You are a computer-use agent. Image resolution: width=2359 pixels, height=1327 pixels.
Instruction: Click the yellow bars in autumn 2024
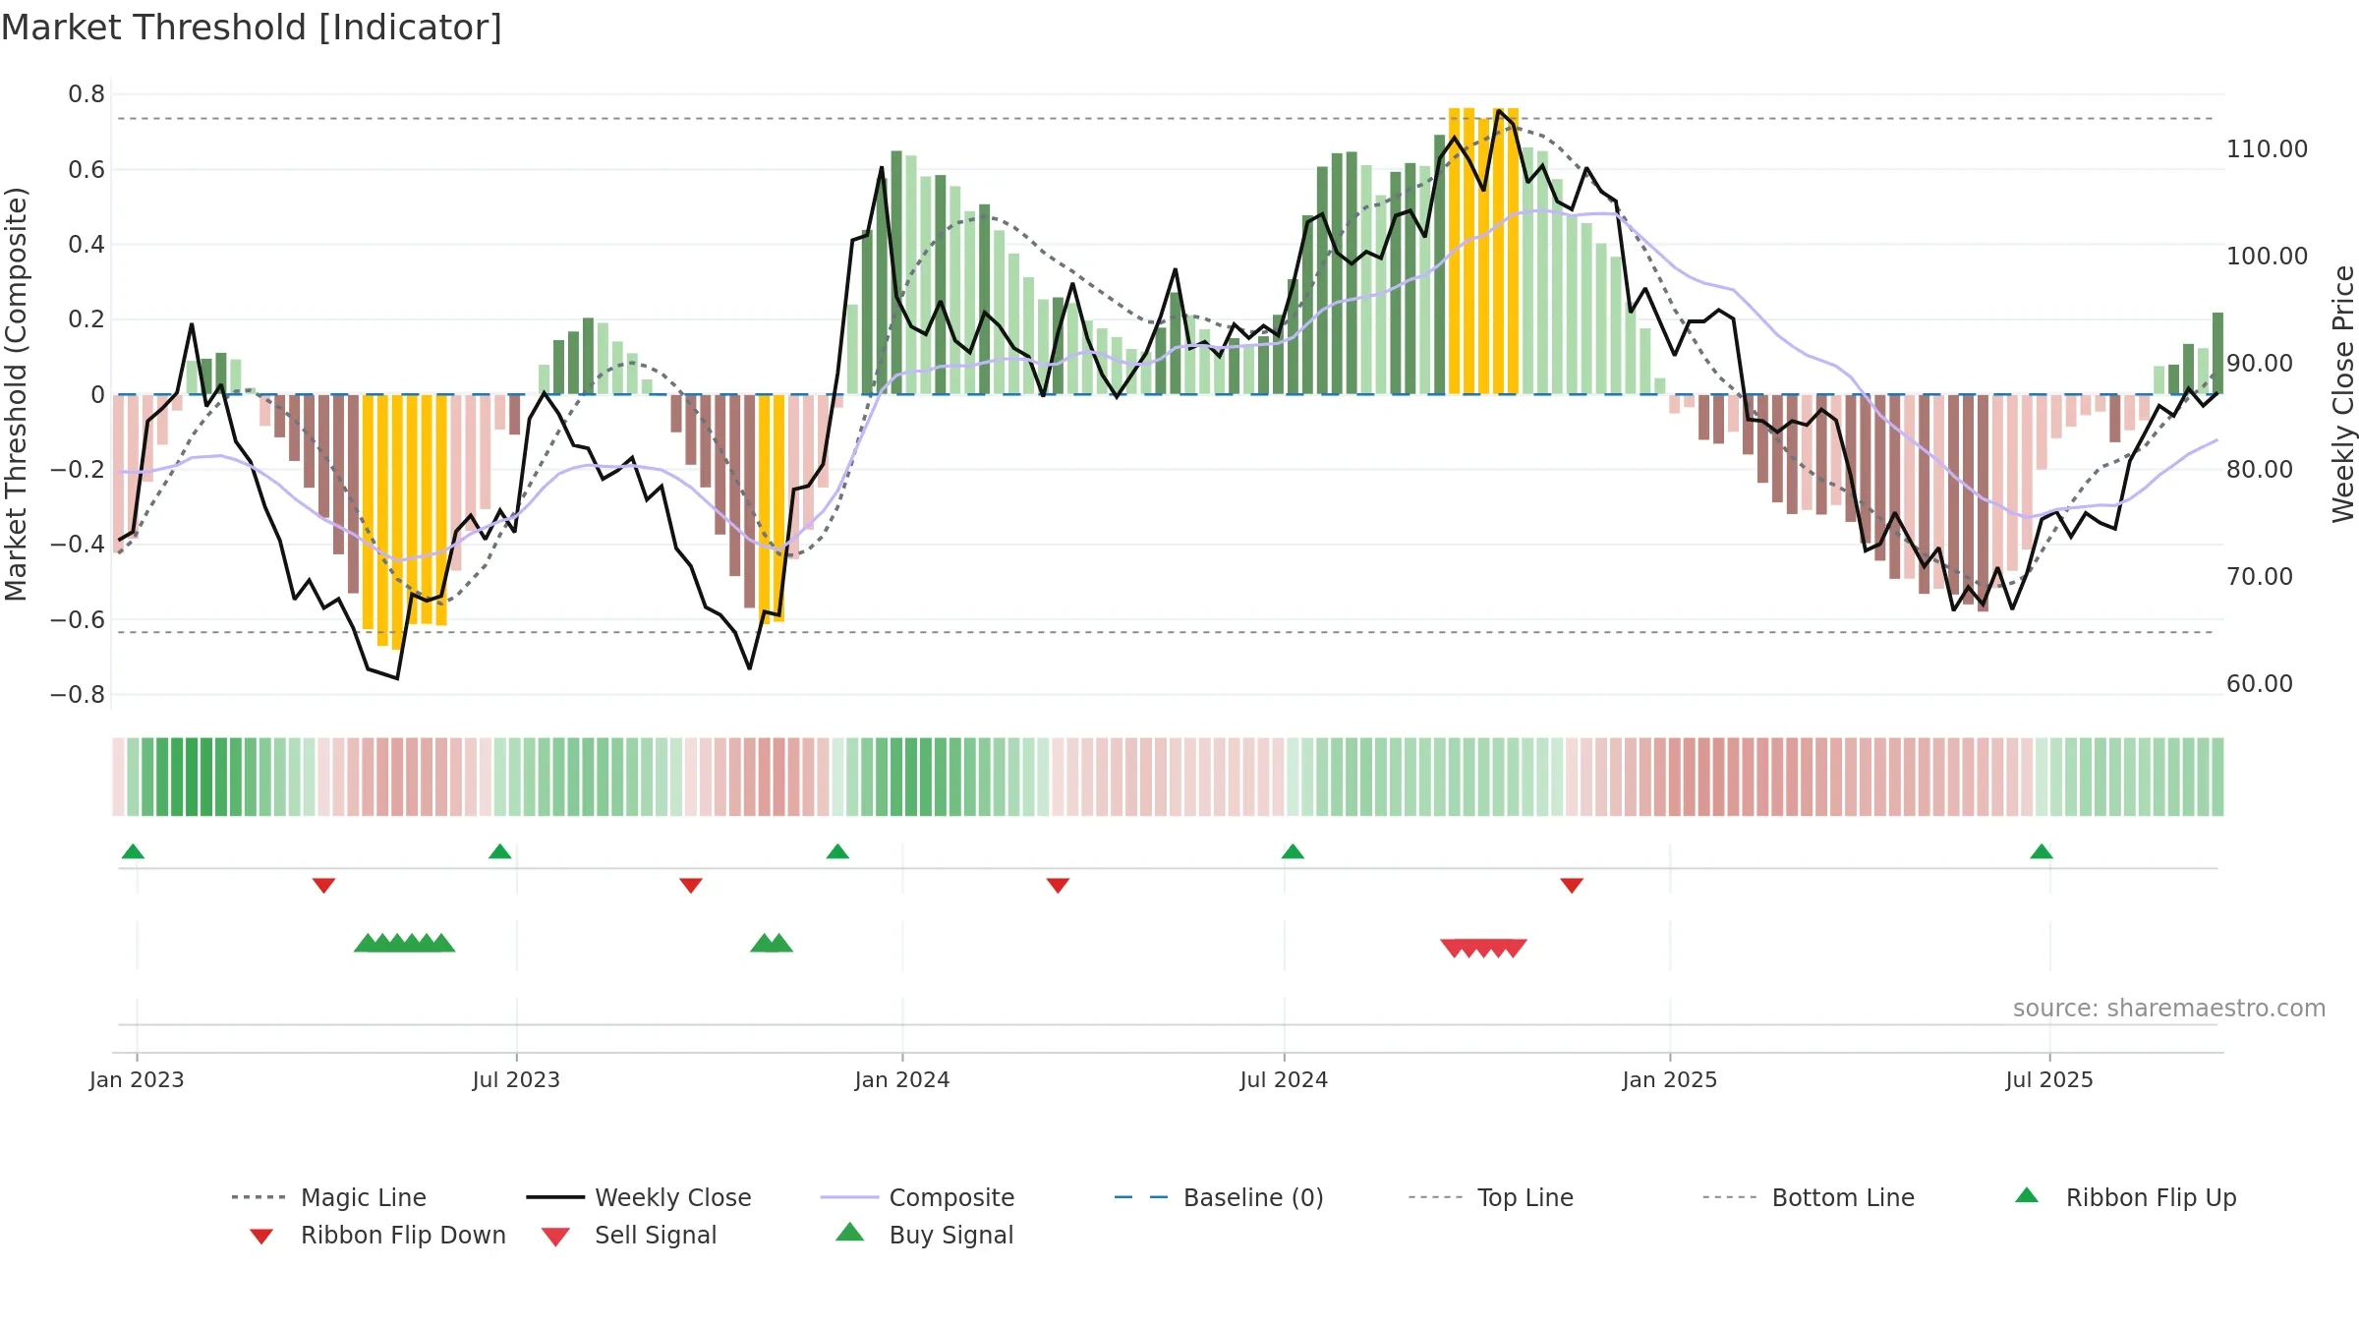(x=1483, y=251)
